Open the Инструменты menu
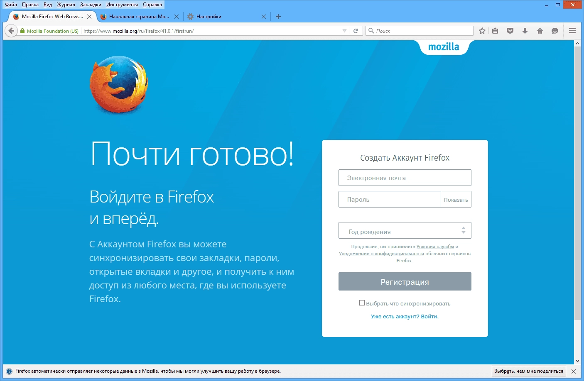This screenshot has height=381, width=584. (x=122, y=5)
